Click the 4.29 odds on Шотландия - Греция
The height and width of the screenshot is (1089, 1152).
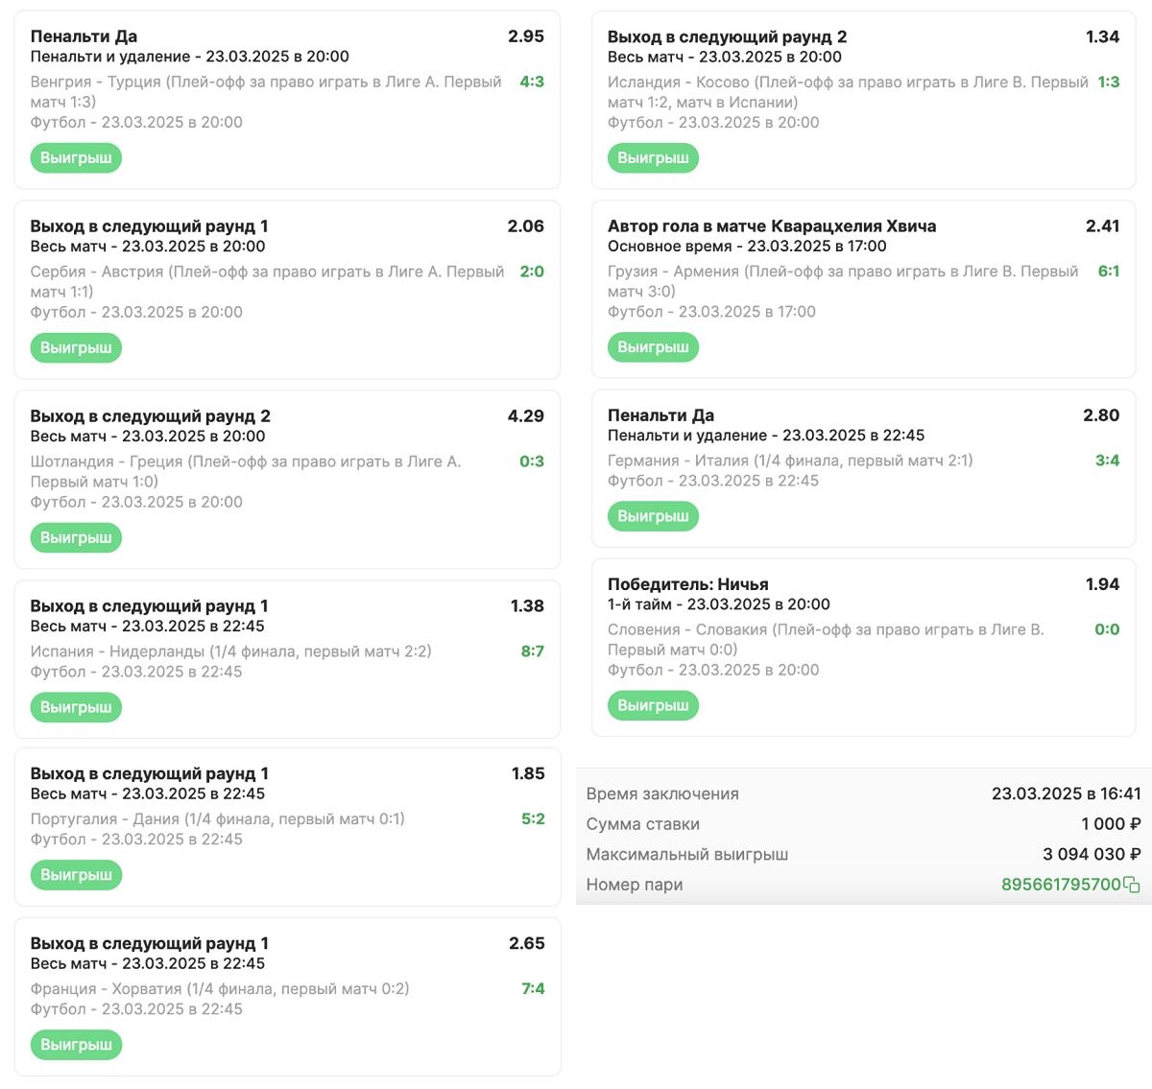pyautogui.click(x=526, y=416)
